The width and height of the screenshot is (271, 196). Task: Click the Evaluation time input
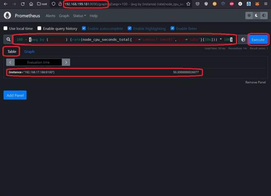coord(38,62)
